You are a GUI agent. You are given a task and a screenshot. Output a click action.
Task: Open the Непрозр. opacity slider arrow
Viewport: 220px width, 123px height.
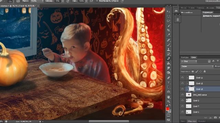[x=63, y=1]
